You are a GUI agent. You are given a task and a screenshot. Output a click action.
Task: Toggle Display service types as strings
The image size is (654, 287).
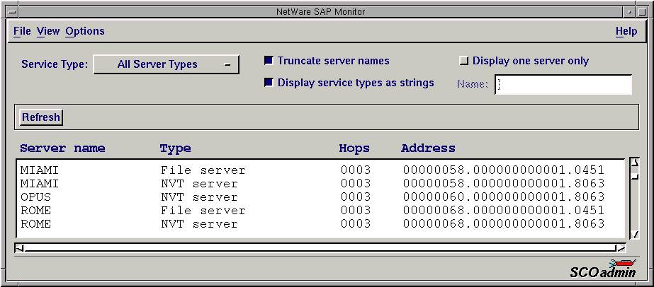[x=269, y=83]
